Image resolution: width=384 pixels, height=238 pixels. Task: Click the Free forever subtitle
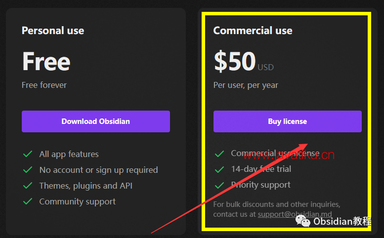[x=44, y=85]
